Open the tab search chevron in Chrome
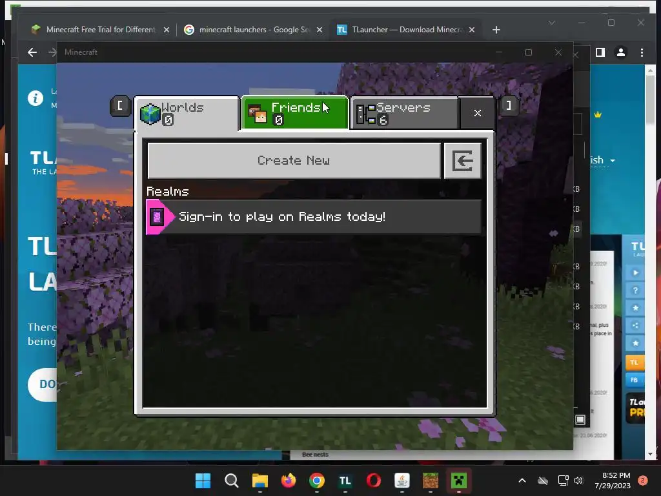This screenshot has height=496, width=661. pyautogui.click(x=552, y=23)
